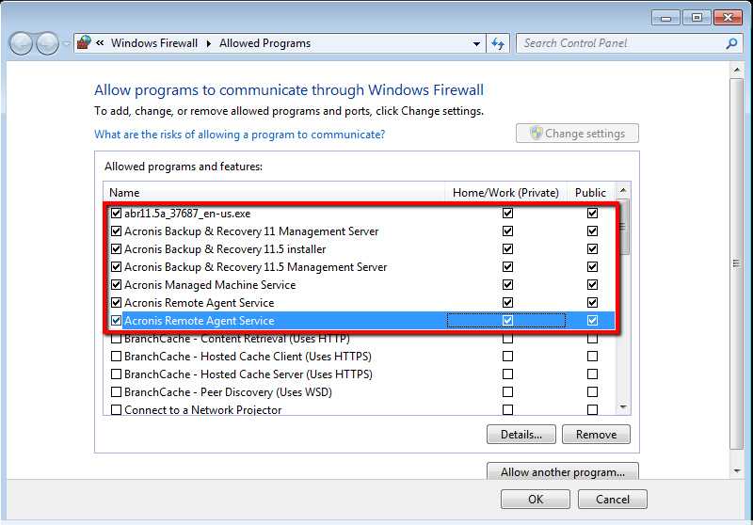Viewport: 753px width, 525px height.
Task: Click the programs list scrollbar thumb
Action: [x=623, y=227]
